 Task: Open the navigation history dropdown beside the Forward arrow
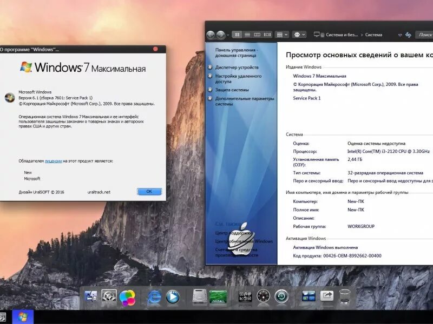click(228, 35)
